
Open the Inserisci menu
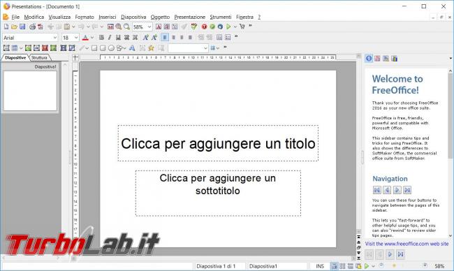[107, 17]
